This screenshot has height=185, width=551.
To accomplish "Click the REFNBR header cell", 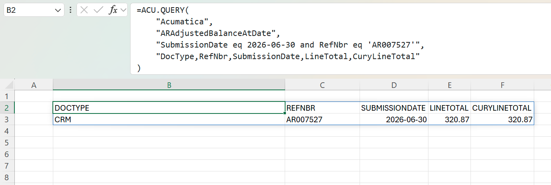I will click(x=322, y=108).
